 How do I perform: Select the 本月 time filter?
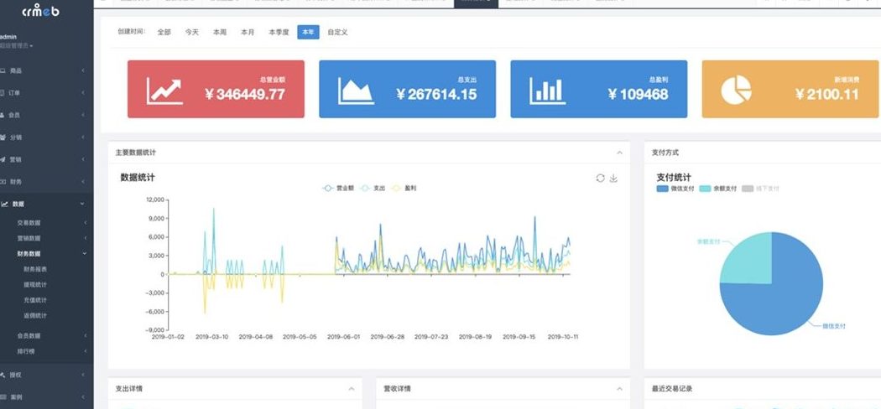click(248, 32)
